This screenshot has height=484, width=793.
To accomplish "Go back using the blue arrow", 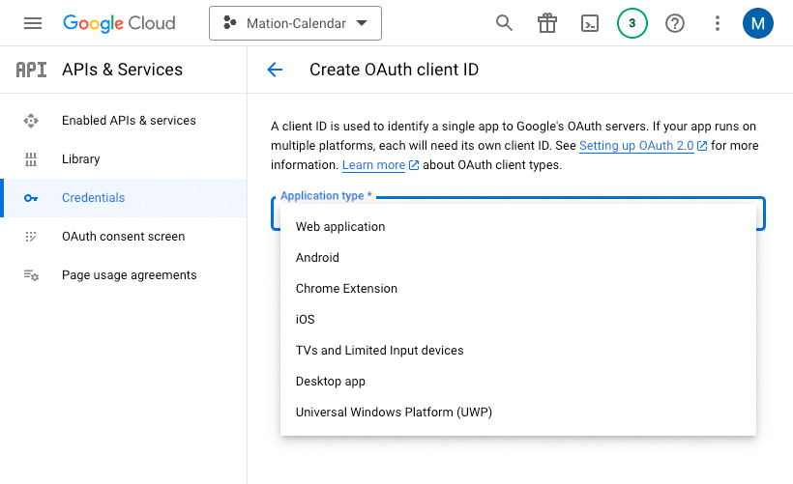I will point(275,70).
